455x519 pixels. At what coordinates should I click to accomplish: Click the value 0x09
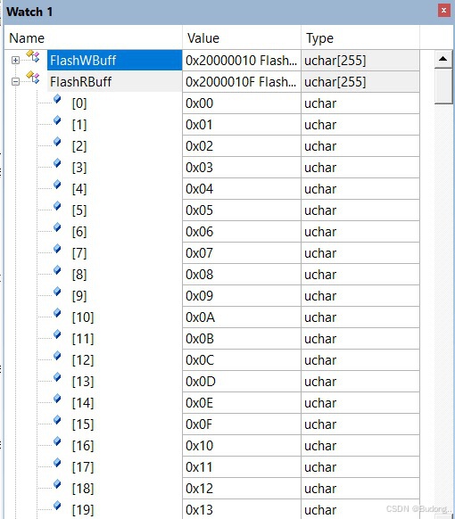click(199, 296)
